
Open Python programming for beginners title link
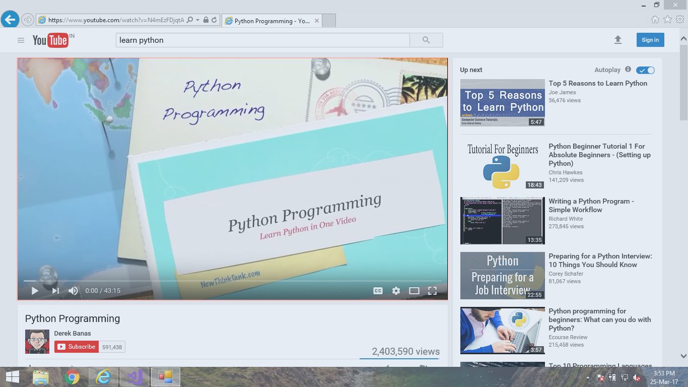(600, 319)
